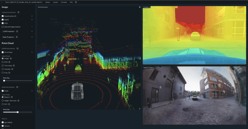Open help icon beside Radar Annotations
Viewport: 248px width, 129px height.
pos(17,87)
